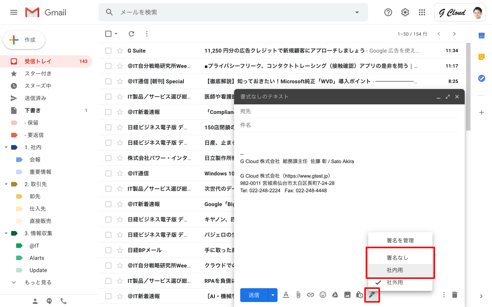The width and height of the screenshot is (492, 307).
Task: Select 署名を管理 in the signature menu
Action: tap(400, 241)
